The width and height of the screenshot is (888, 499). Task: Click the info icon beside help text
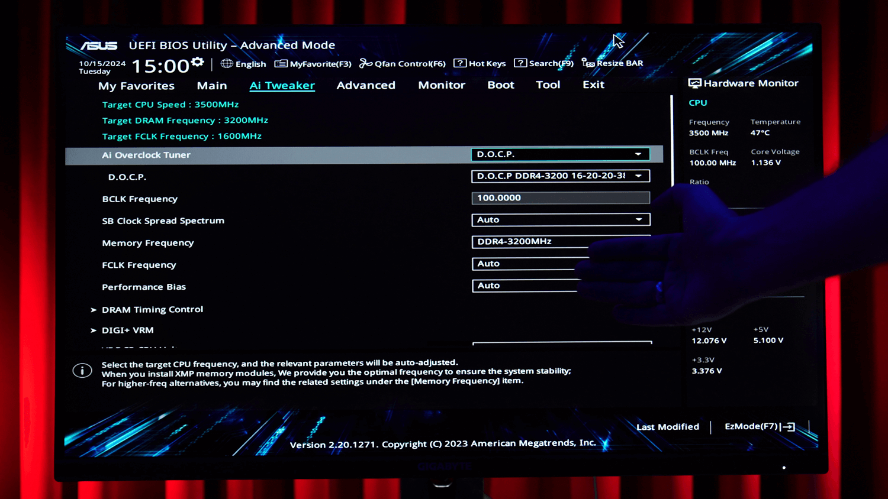pos(82,371)
